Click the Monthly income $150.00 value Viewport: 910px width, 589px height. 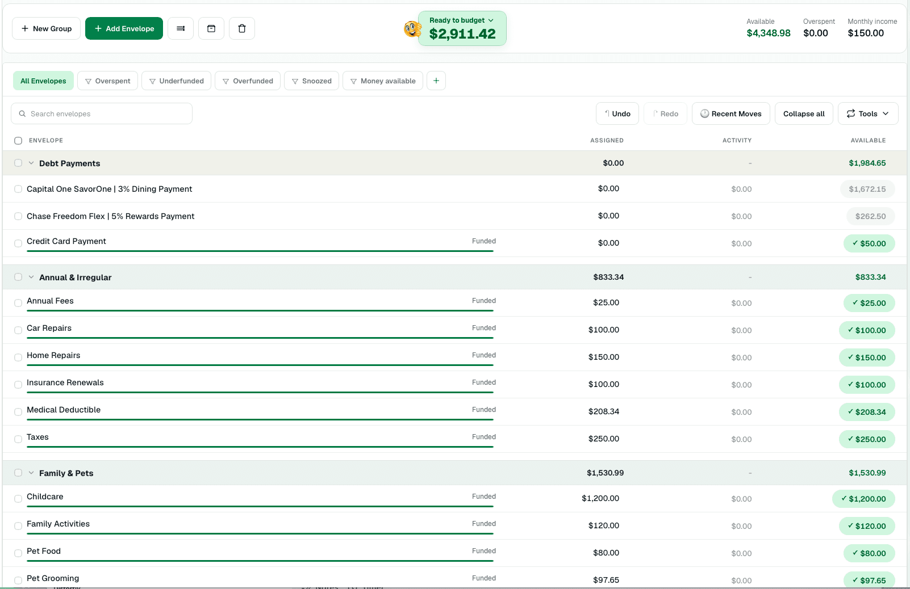[x=866, y=33]
